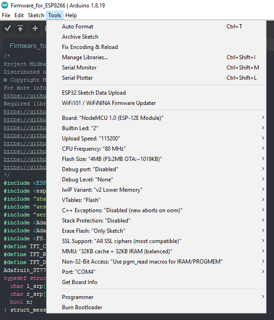Expand the lwIP Variant submenu
Screen dimensions: 274x320
coord(157,189)
